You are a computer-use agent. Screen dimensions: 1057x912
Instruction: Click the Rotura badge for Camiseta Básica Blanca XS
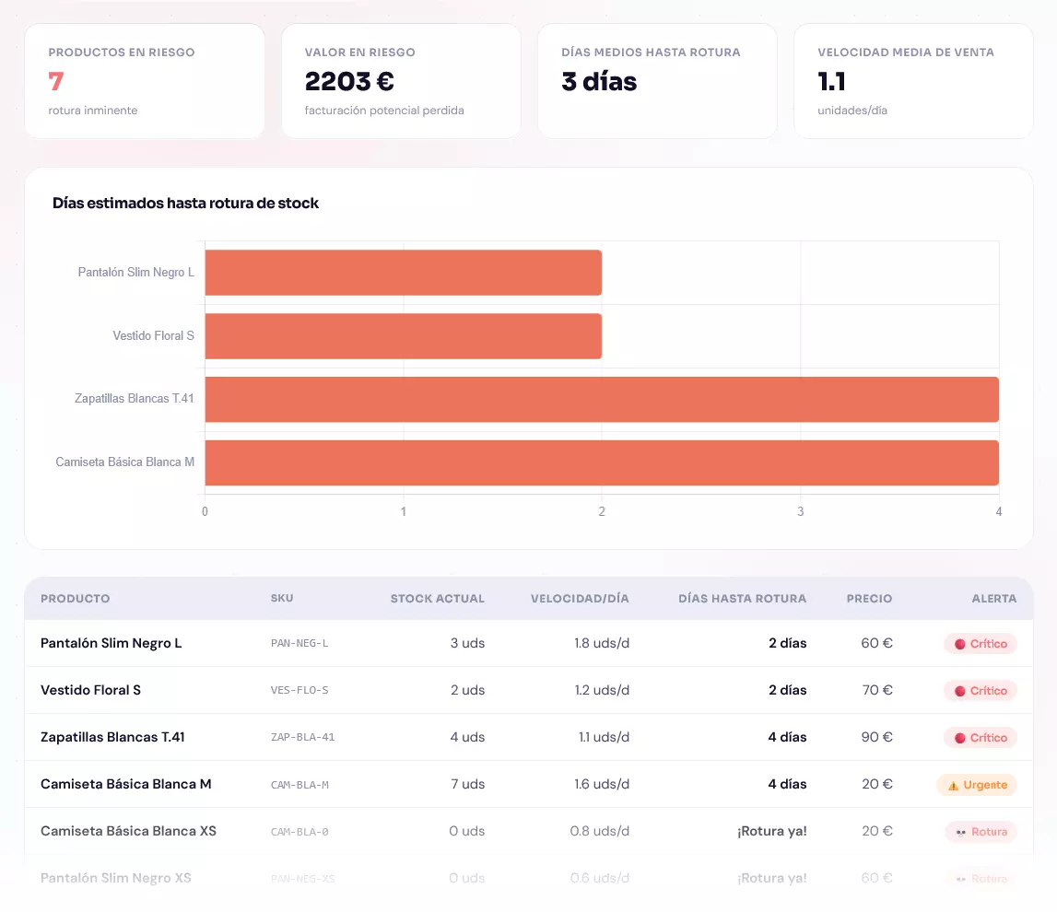(x=981, y=831)
